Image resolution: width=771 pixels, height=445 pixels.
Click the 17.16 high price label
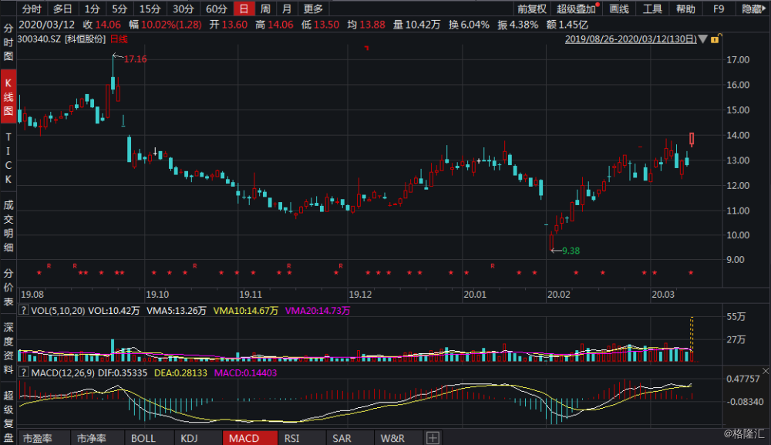(x=135, y=59)
